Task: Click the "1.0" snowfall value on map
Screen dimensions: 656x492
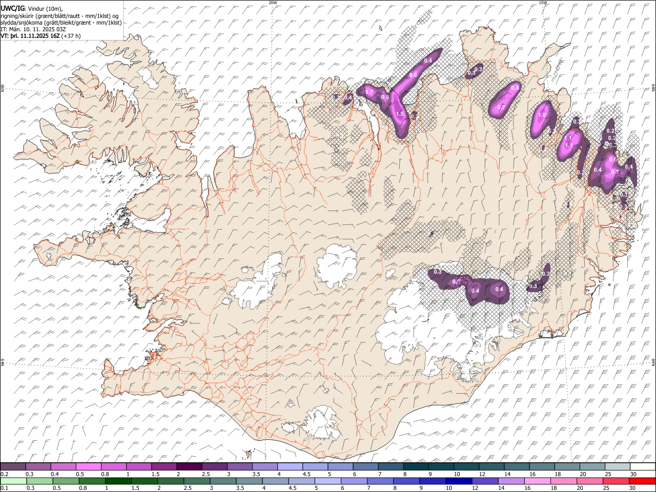Action: [x=542, y=115]
